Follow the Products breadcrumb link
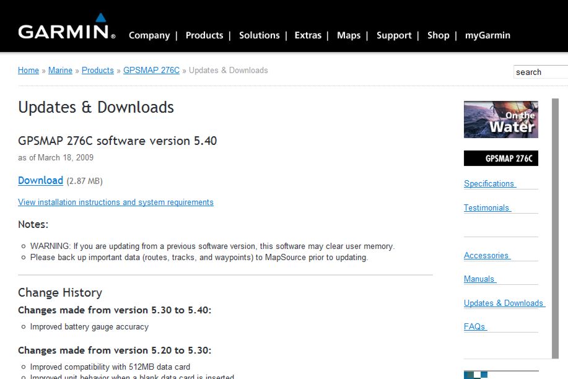 tap(98, 71)
